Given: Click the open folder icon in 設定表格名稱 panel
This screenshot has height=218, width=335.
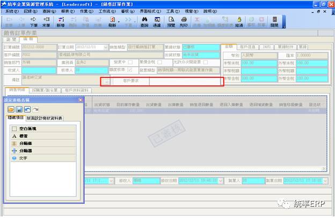Looking at the screenshot, I should (11, 110).
